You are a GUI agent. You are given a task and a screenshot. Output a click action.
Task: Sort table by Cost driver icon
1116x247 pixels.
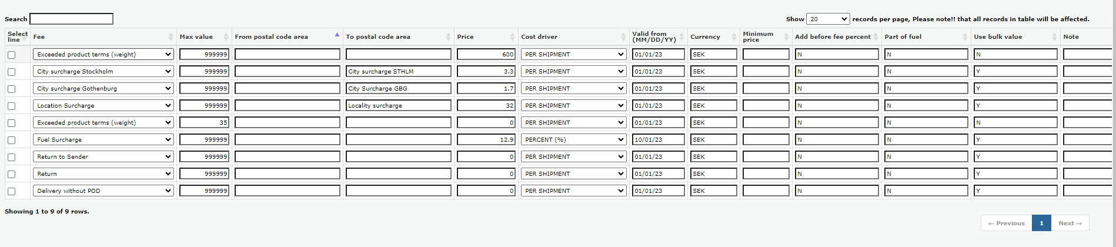(x=623, y=37)
